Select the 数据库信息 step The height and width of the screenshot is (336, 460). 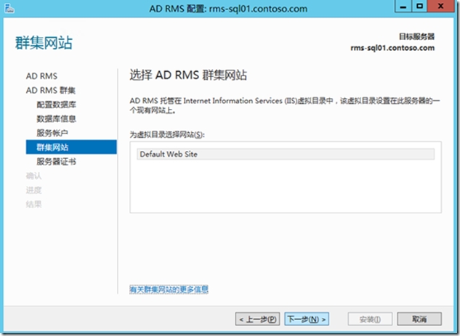click(x=57, y=118)
